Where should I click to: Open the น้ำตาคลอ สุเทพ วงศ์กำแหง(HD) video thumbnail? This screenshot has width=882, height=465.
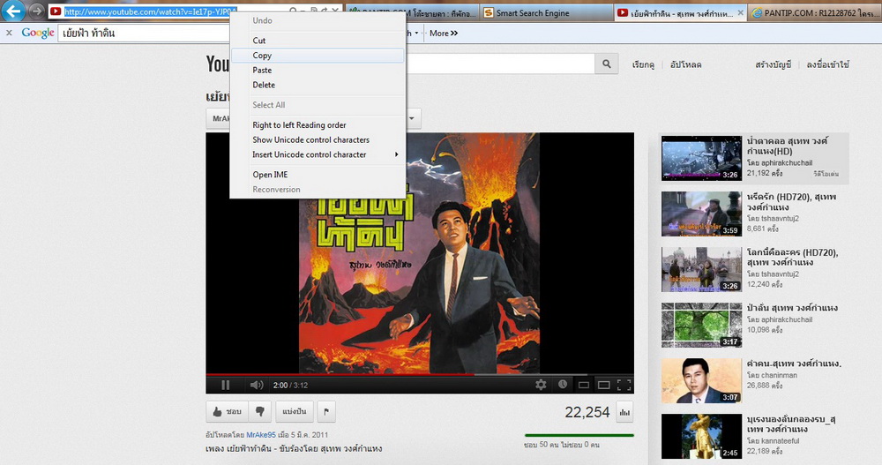pos(701,158)
